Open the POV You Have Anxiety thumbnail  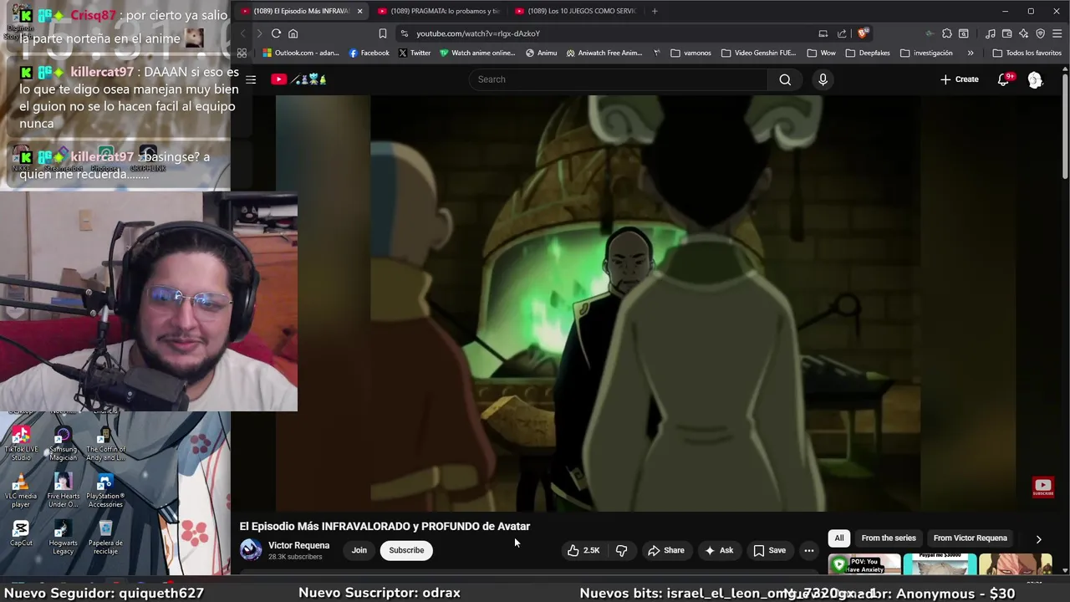(x=864, y=565)
